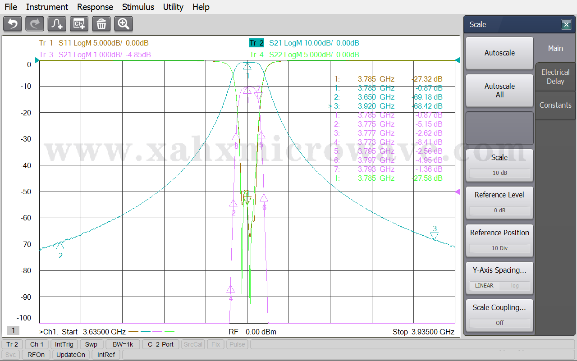Add a new channel with toolbar icon

click(x=79, y=24)
